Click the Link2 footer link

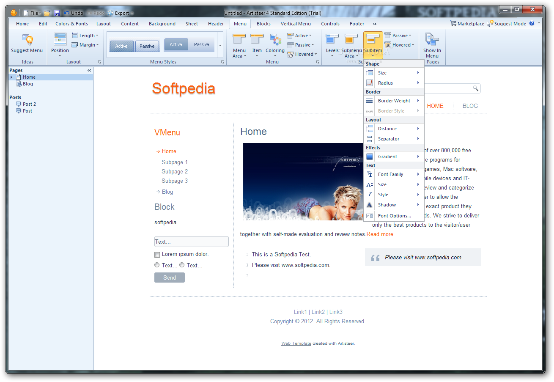pyautogui.click(x=318, y=312)
